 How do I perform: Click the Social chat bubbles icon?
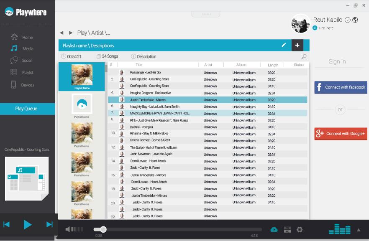point(14,60)
